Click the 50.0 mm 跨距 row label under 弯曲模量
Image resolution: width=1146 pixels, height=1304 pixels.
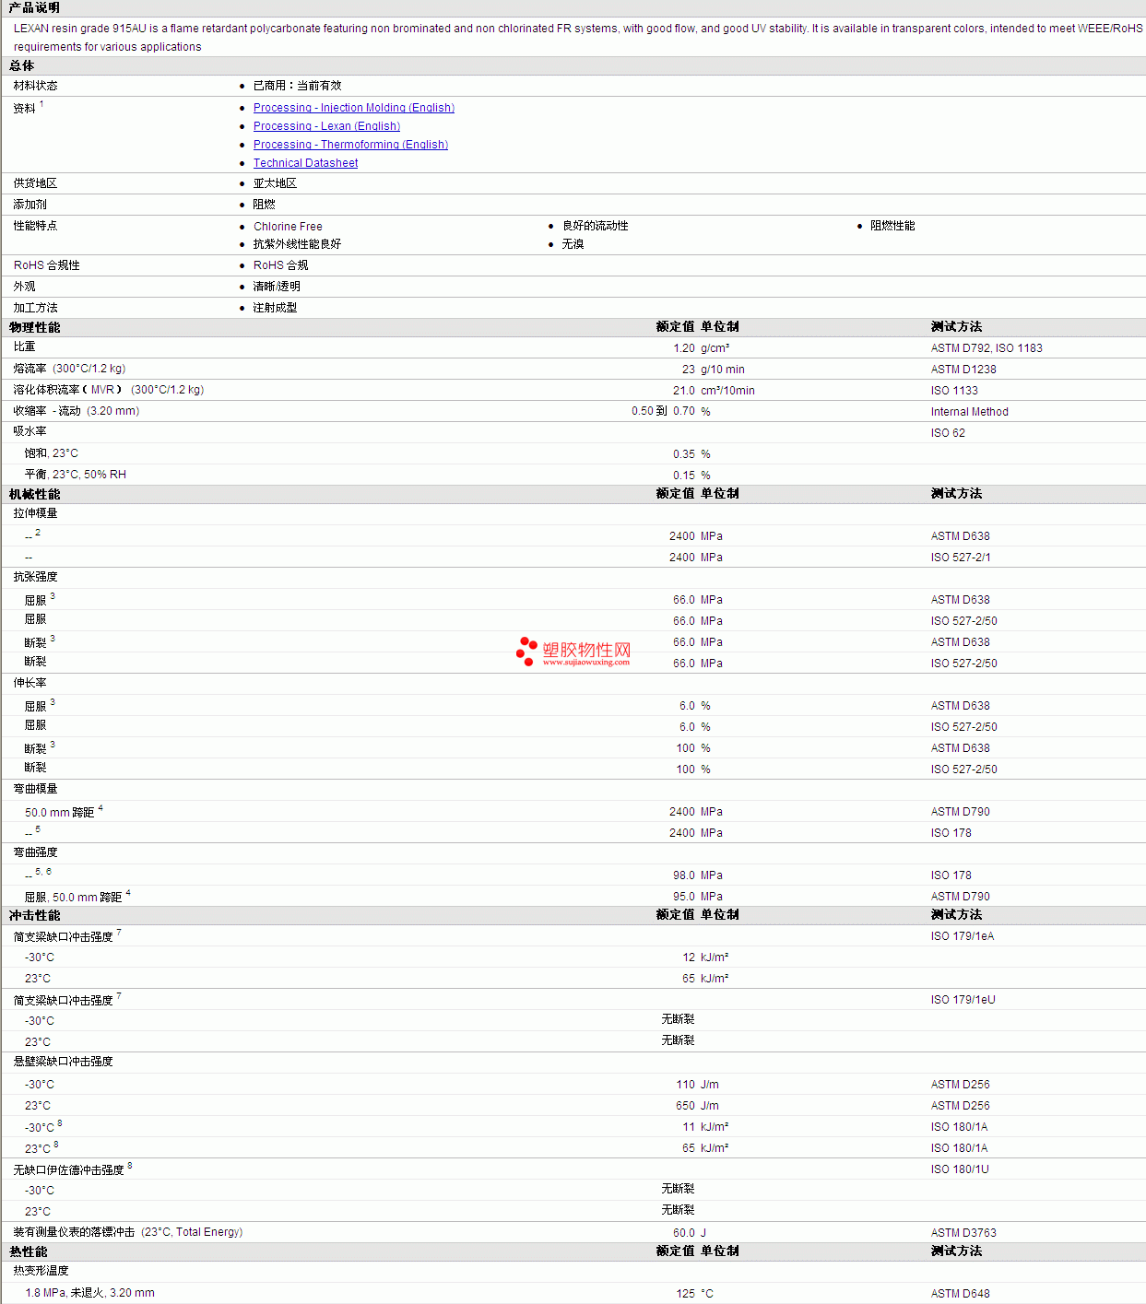(x=60, y=813)
